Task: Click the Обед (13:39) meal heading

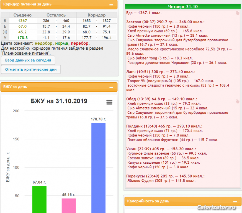Action: point(162,99)
